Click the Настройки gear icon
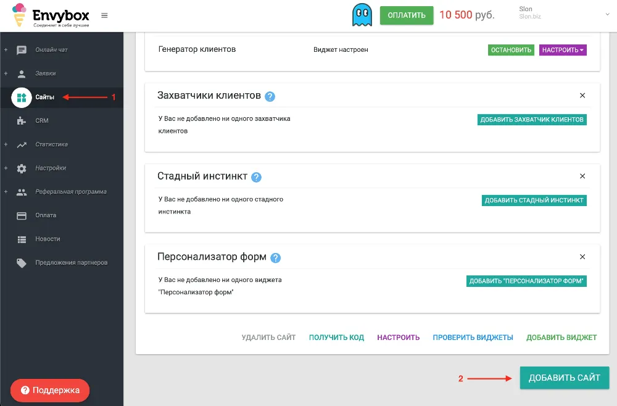The height and width of the screenshot is (406, 617). coord(22,168)
